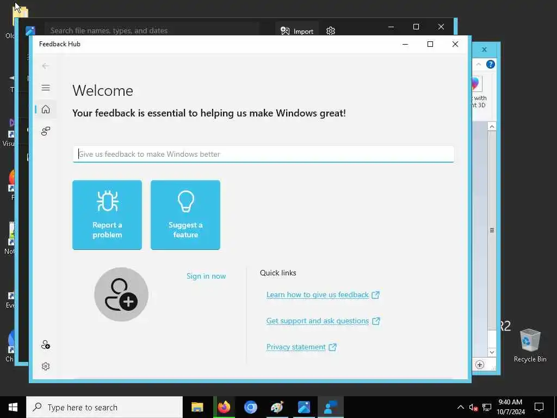Click scroll up arrow in Paint window

tap(492, 126)
